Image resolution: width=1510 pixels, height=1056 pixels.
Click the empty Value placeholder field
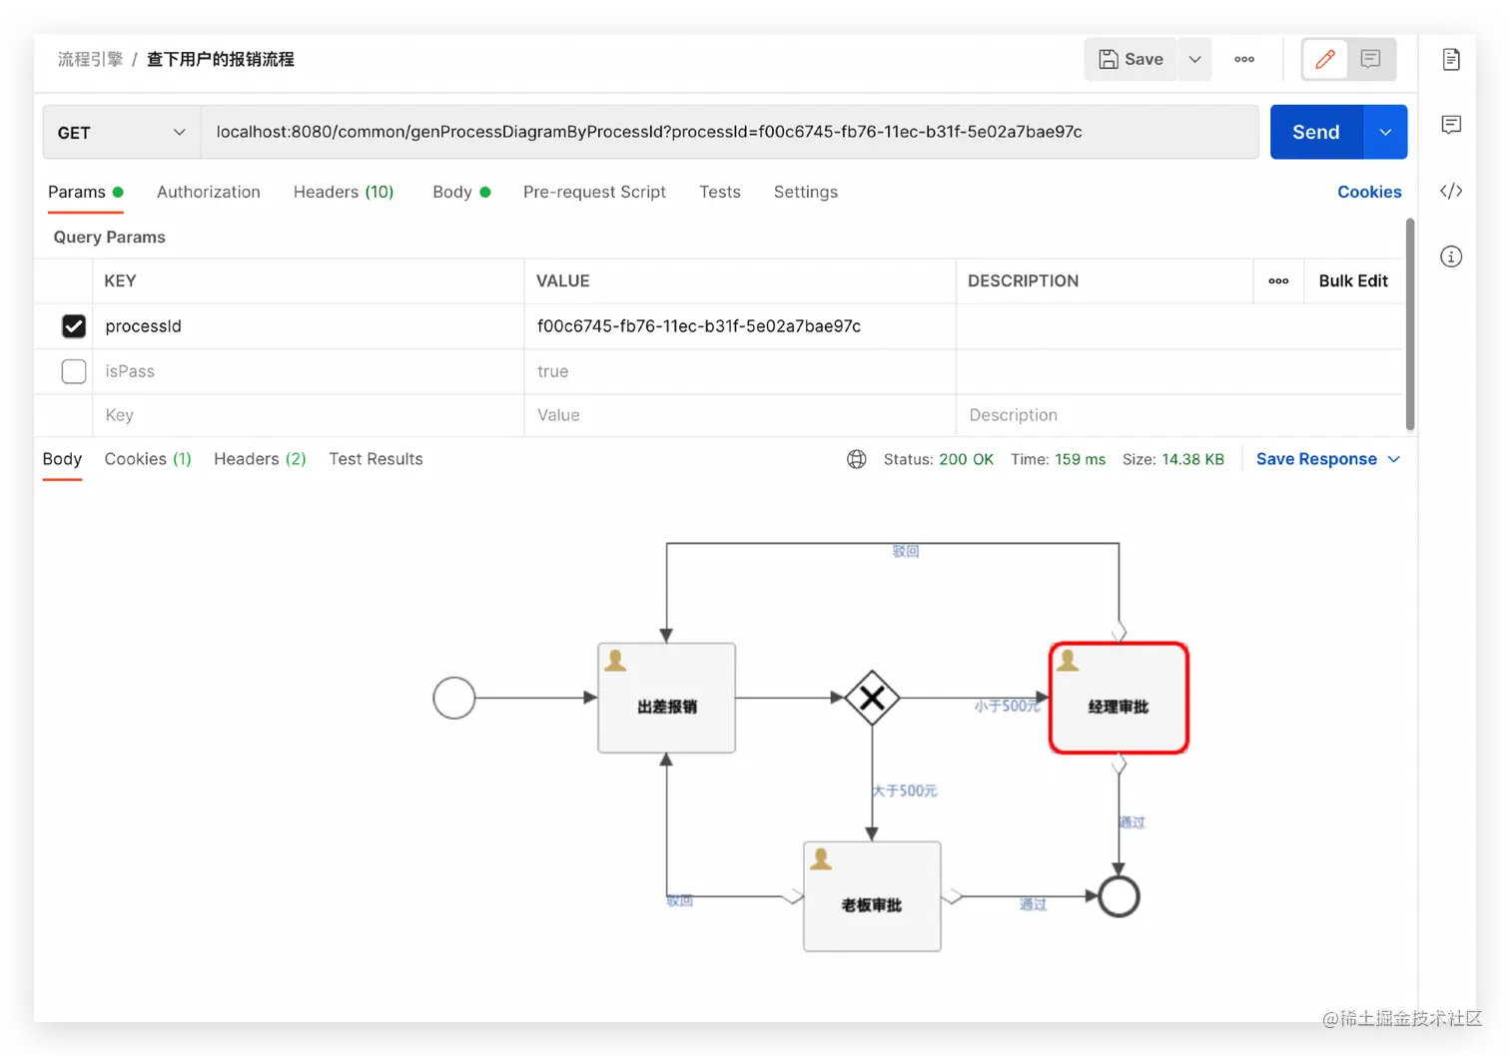[x=740, y=415]
